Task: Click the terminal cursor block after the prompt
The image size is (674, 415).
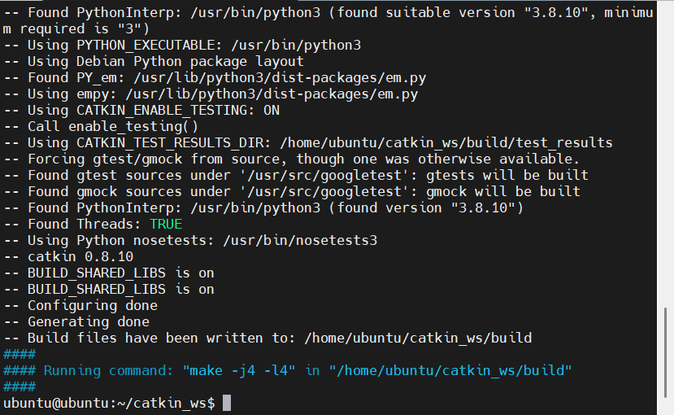Action: pos(227,404)
